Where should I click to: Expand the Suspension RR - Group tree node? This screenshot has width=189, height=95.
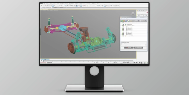tap(125, 36)
